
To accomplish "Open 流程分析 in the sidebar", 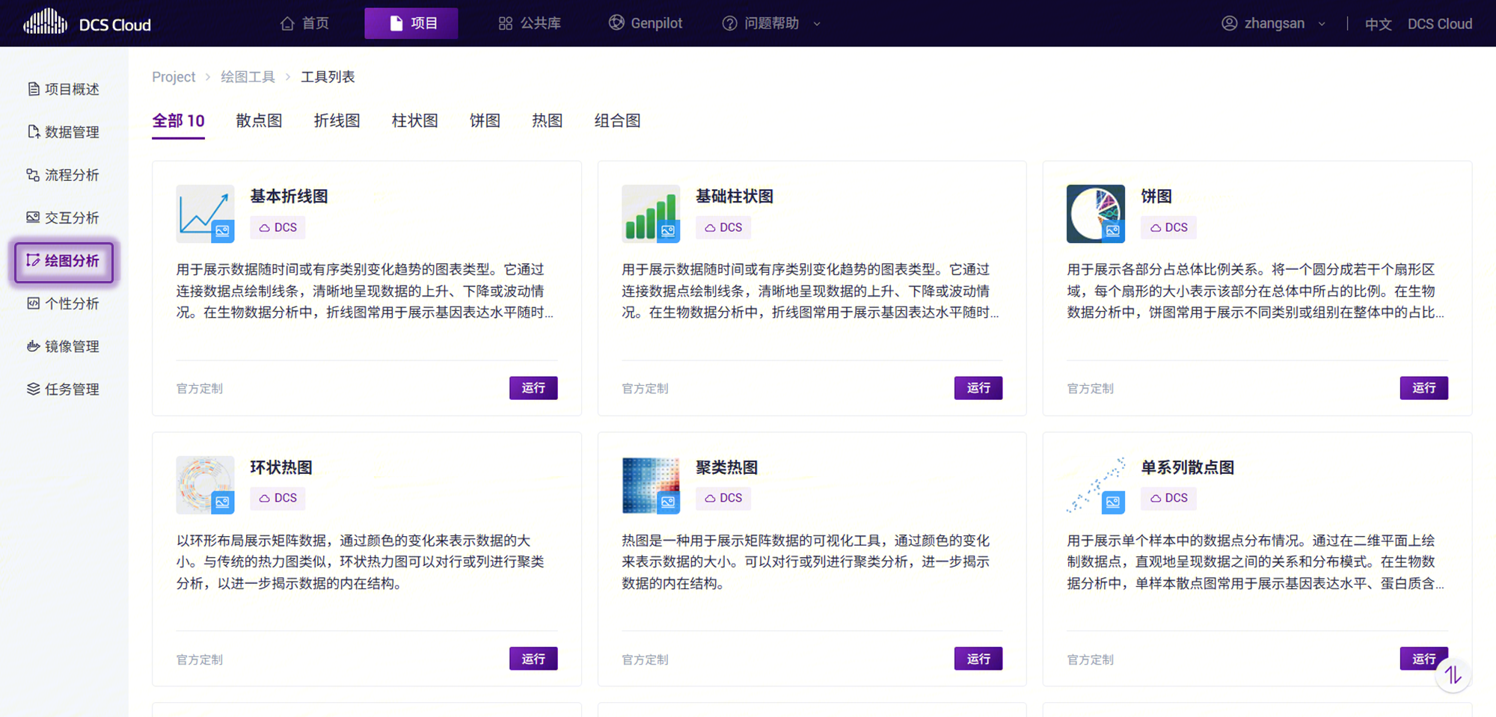I will click(64, 175).
